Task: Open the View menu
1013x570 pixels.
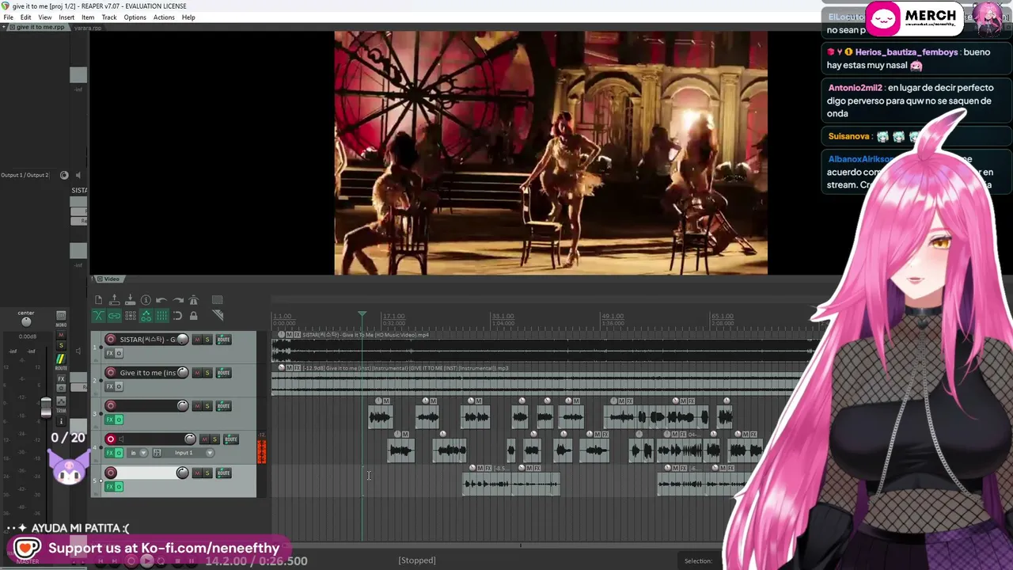Action: tap(45, 17)
